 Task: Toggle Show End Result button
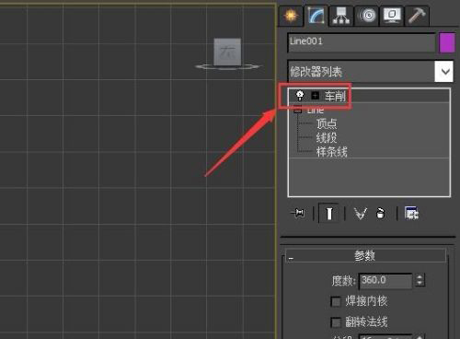328,213
